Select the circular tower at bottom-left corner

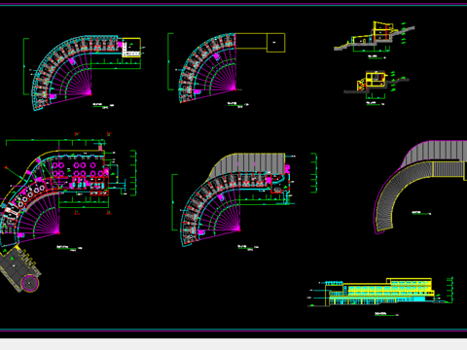(30, 283)
